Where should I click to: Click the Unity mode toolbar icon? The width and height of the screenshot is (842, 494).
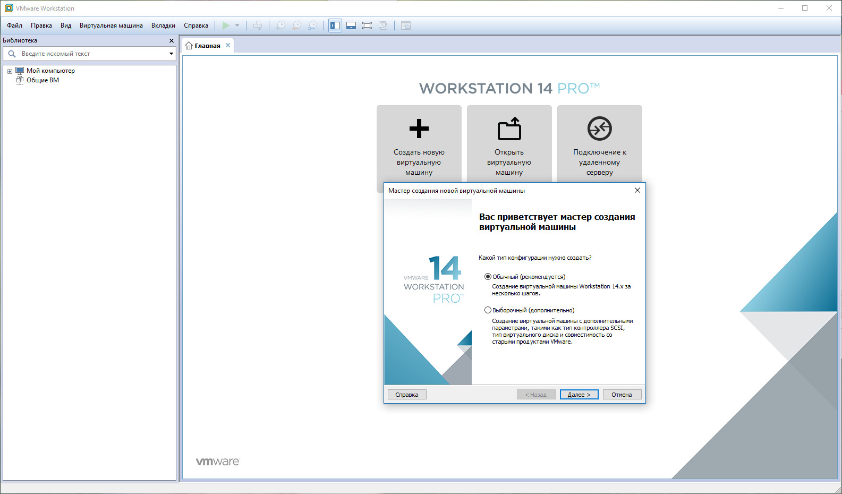383,25
